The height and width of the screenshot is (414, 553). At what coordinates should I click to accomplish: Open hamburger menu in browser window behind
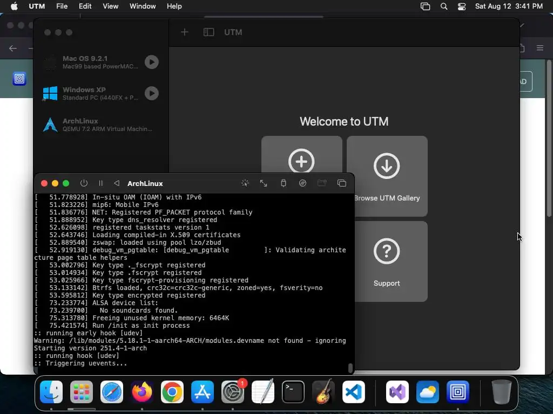coord(540,48)
